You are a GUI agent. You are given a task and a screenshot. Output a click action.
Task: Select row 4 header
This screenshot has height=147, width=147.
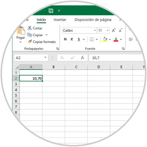[16, 90]
